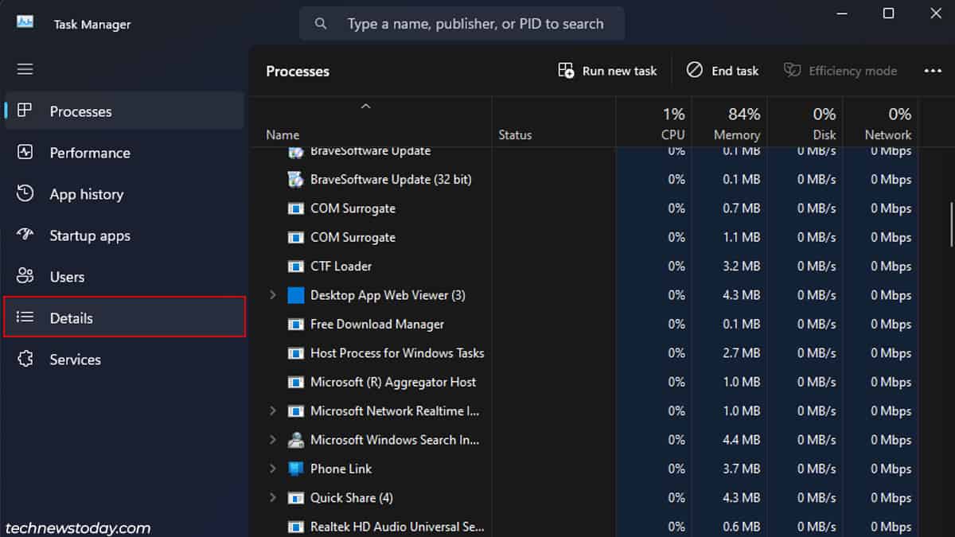Click the Services puzzle icon
The image size is (955, 537).
pyautogui.click(x=25, y=359)
